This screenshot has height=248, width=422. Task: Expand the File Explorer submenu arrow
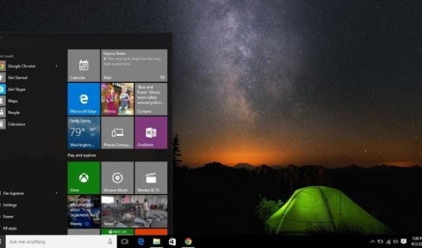(x=57, y=193)
